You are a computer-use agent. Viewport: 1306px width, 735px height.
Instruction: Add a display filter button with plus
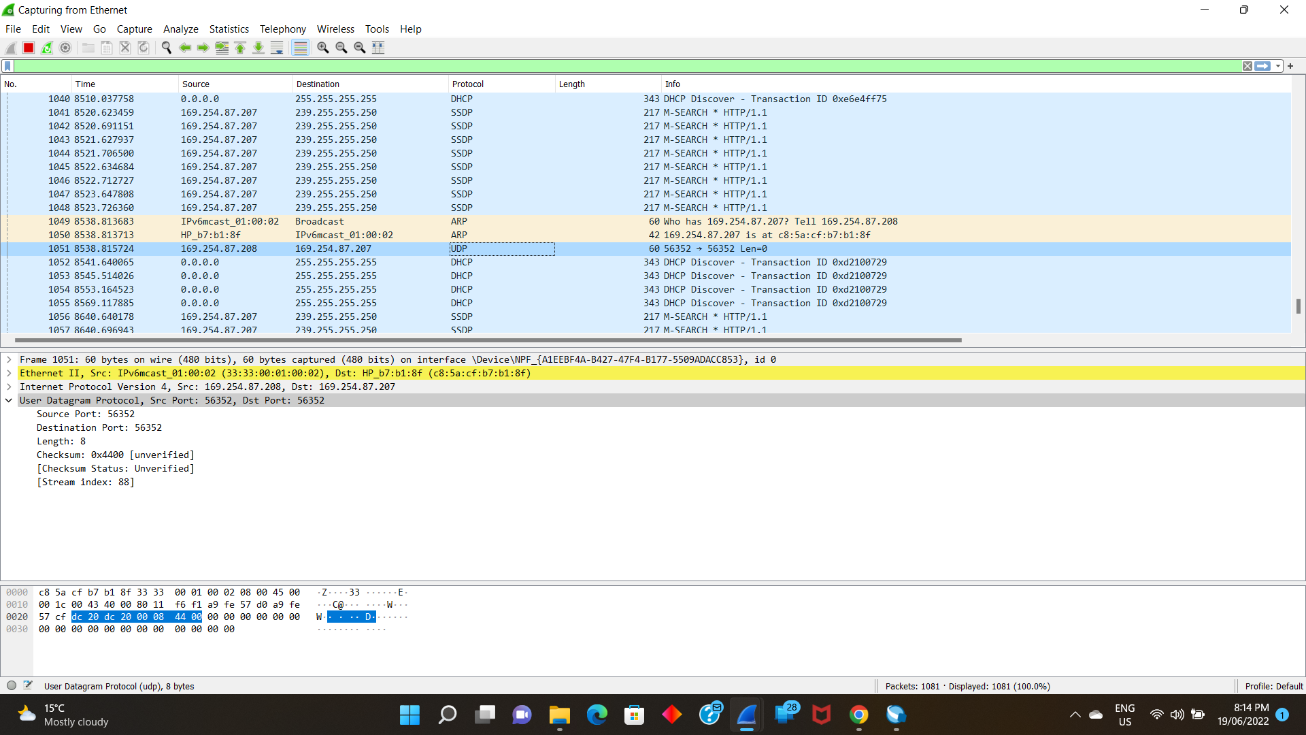1290,66
